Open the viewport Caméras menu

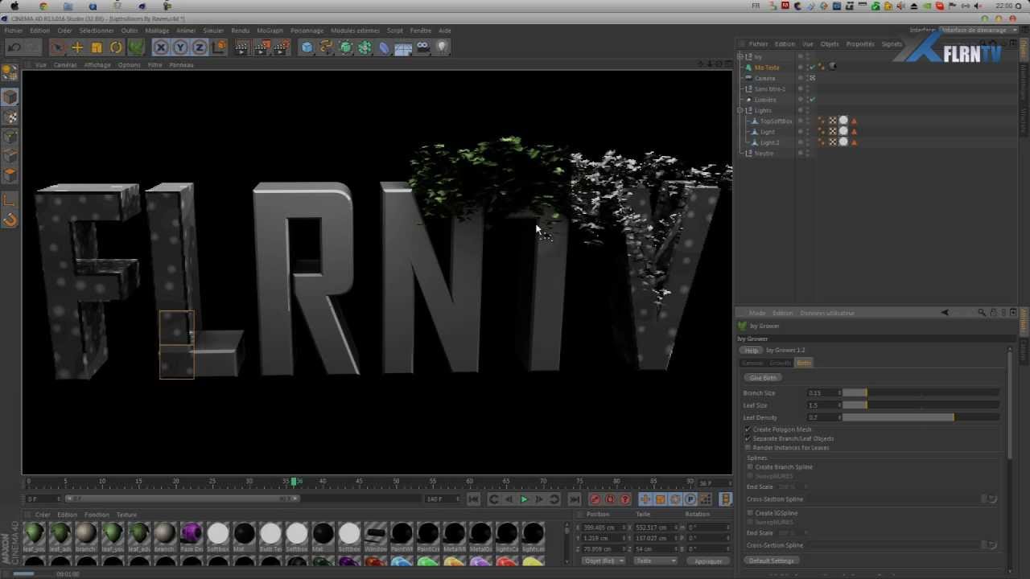coord(65,65)
